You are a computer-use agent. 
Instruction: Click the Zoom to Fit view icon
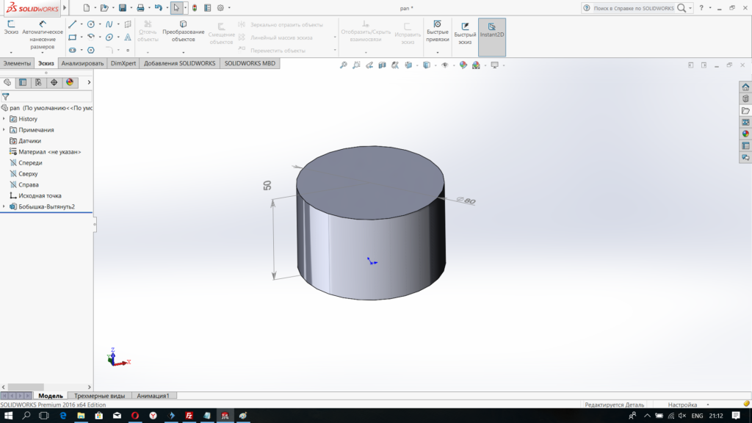344,65
